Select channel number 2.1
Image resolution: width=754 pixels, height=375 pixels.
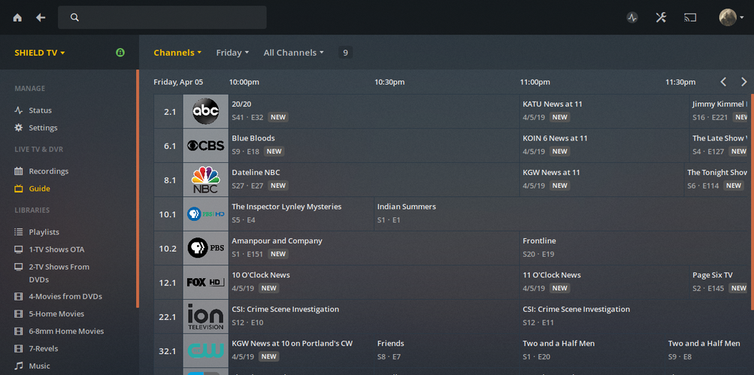(x=170, y=111)
